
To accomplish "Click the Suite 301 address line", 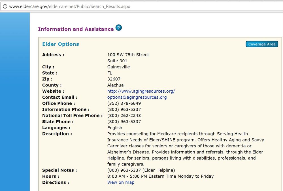I will point(117,61).
